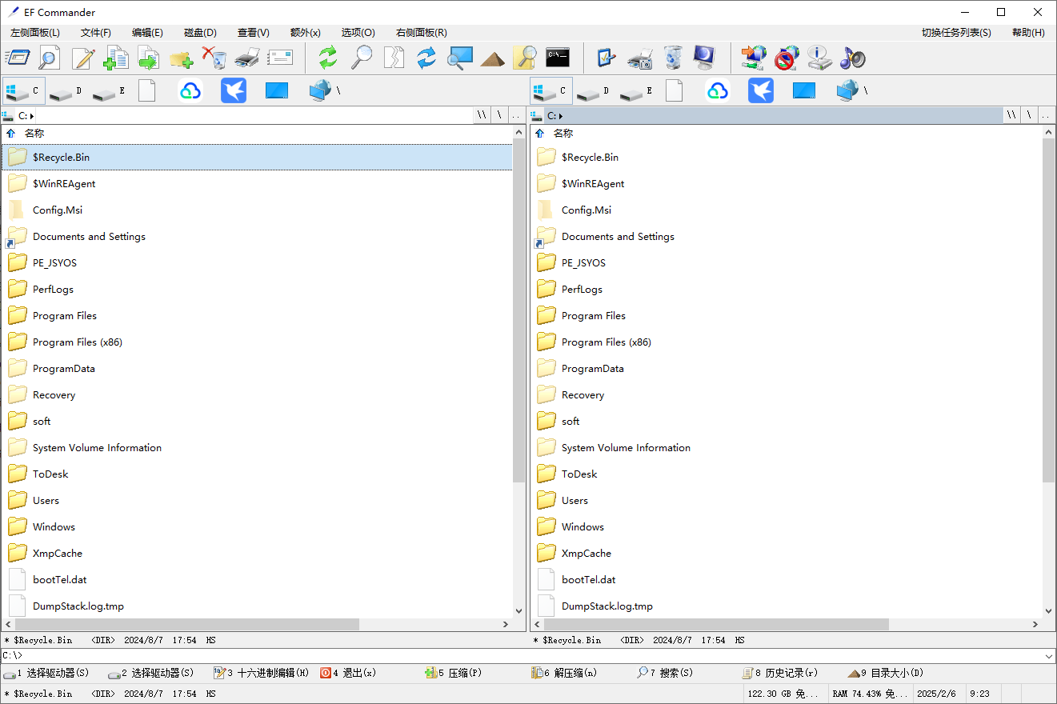Screen dimensions: 1057x704
Task: Click the highlighted yellow magnifier icon
Action: [x=525, y=58]
